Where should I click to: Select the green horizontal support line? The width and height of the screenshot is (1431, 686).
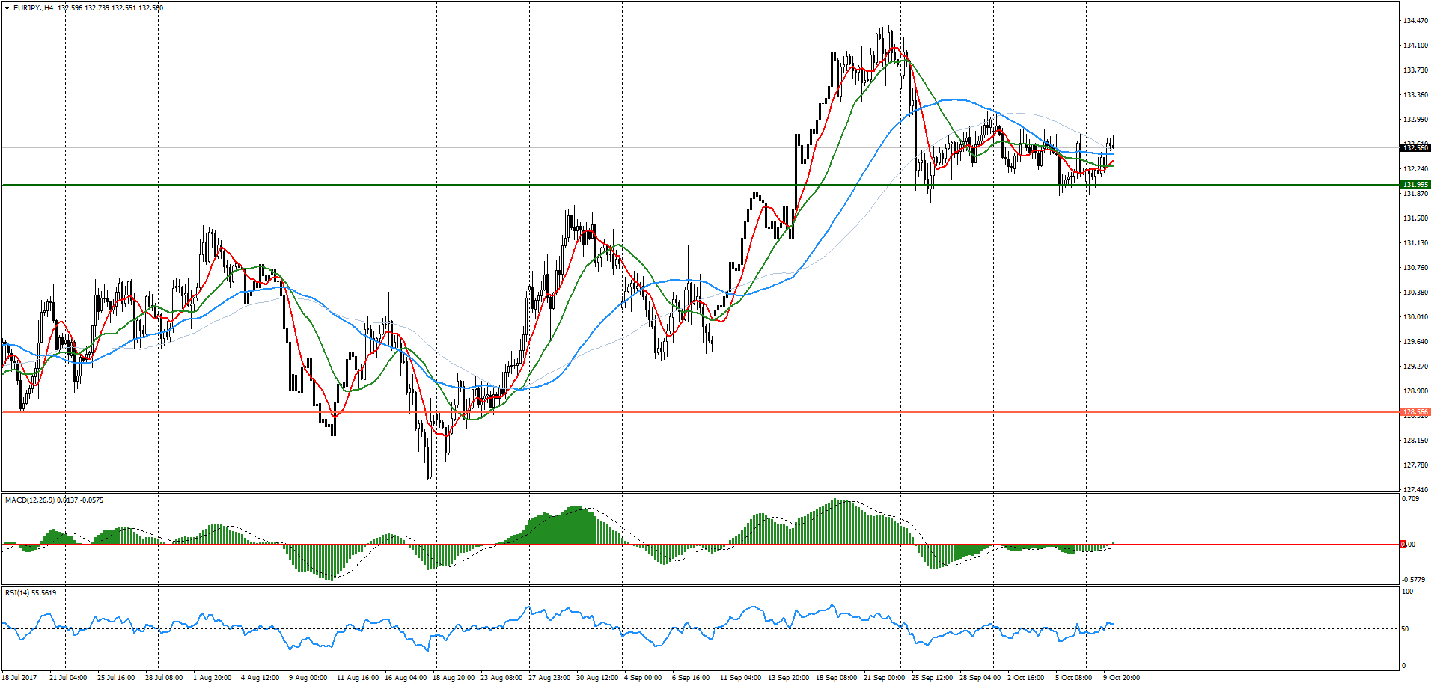coord(524,185)
